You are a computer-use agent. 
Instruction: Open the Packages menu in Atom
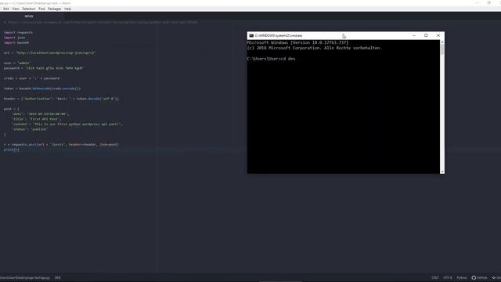coord(55,9)
